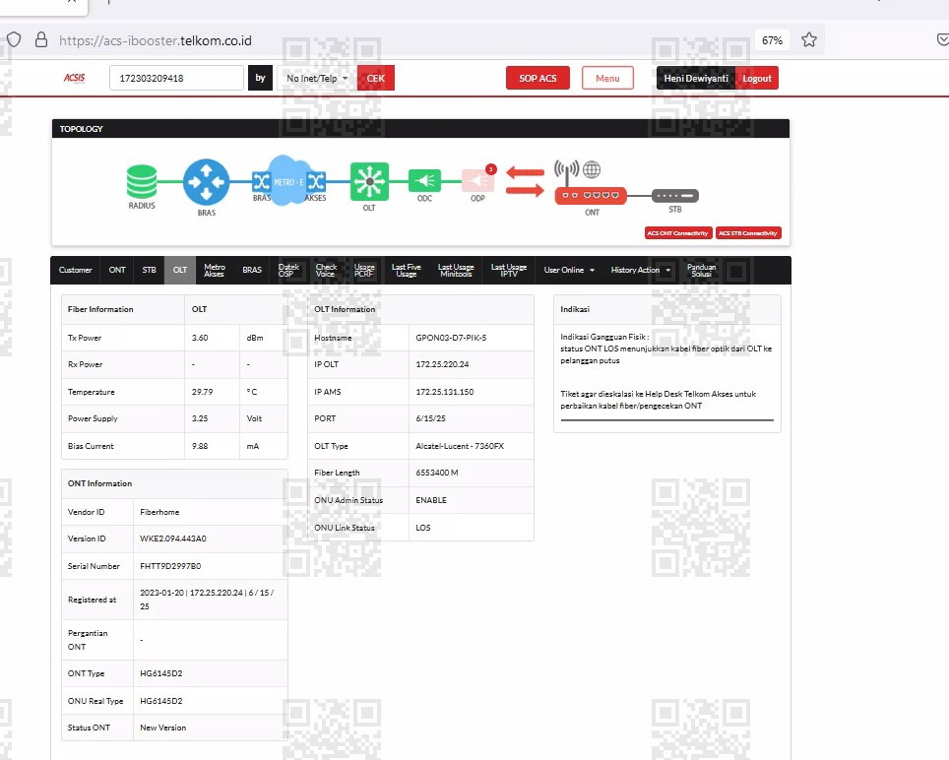Viewport: 949px width, 760px height.
Task: Click the hostname value GPON03-D7-PIK-5
Action: tap(451, 338)
